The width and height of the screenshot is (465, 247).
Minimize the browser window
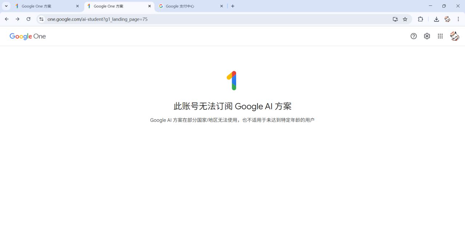pos(430,6)
